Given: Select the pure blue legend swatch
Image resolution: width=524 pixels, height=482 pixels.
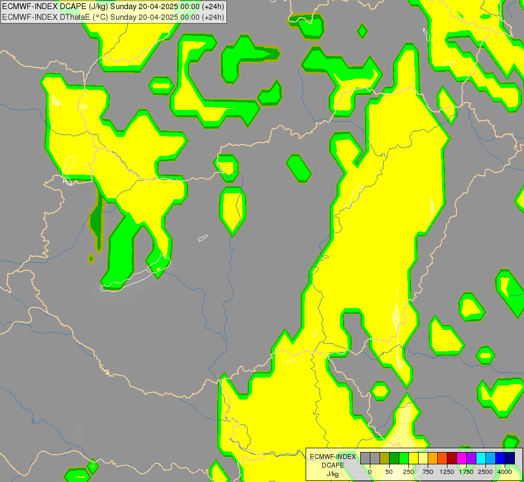Looking at the screenshot, I should [x=500, y=458].
